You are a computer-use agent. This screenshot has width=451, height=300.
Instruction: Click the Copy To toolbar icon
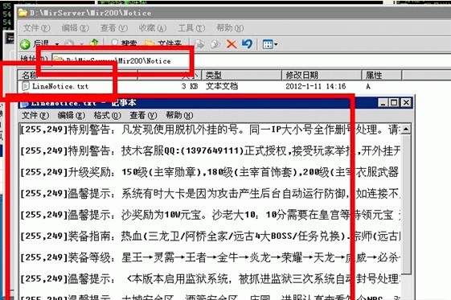pyautogui.click(x=215, y=44)
